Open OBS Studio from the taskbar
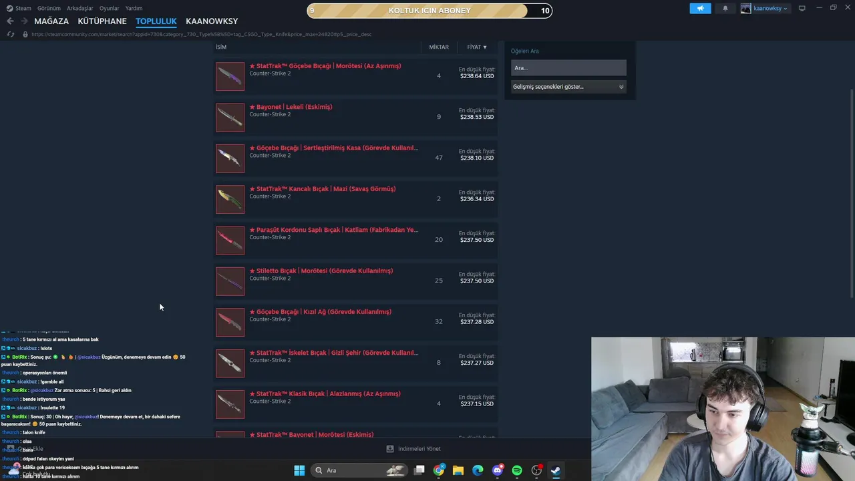855x481 pixels. 536,470
